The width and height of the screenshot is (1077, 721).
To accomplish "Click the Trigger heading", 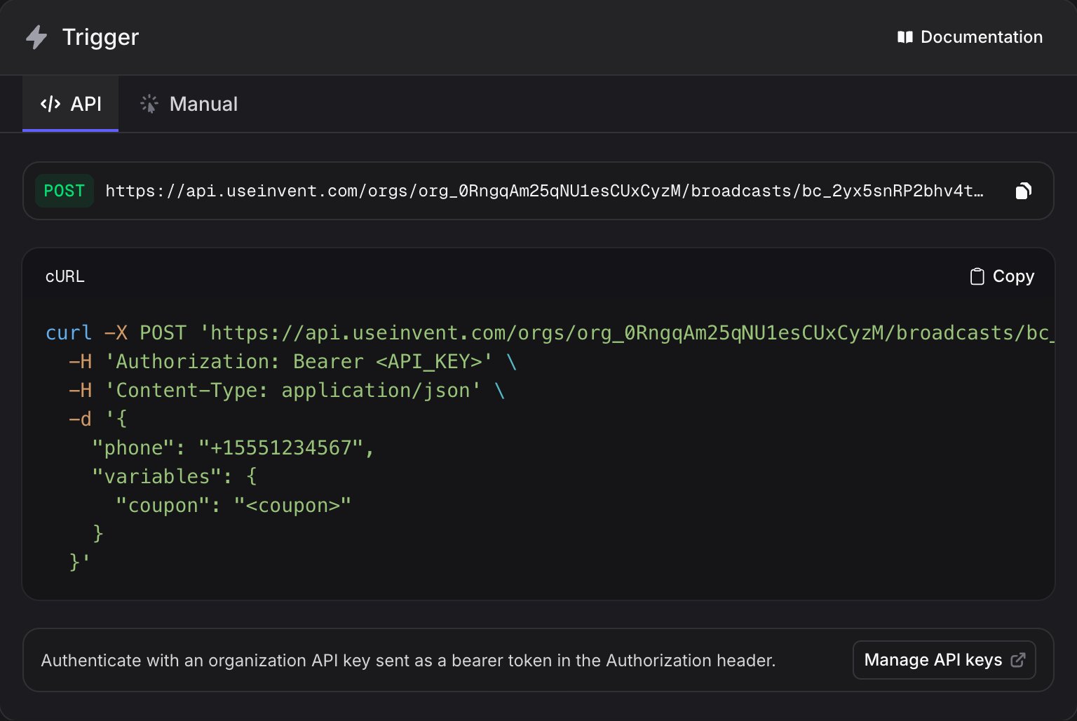I will [100, 37].
